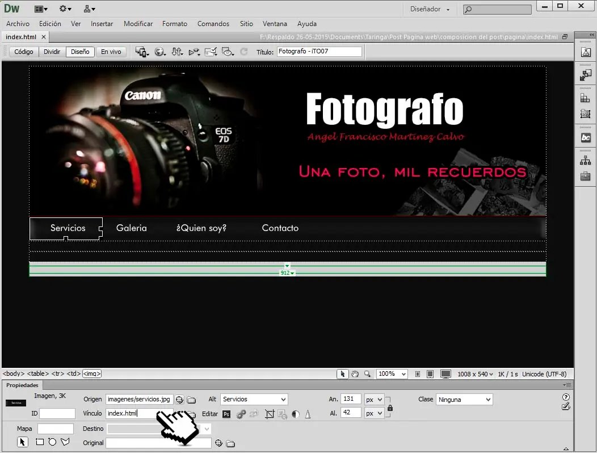Open the Propiedades panel options menu
This screenshot has height=453, width=597.
coord(567,385)
